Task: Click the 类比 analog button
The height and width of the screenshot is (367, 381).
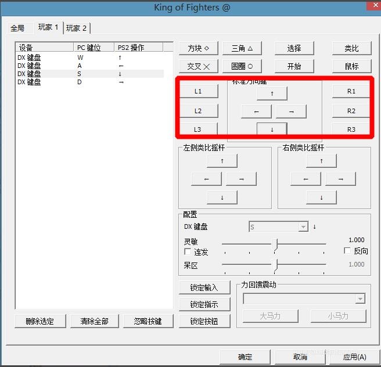Action: pos(351,48)
